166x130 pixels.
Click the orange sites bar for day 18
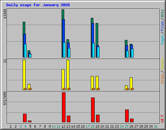[x=93, y=89]
